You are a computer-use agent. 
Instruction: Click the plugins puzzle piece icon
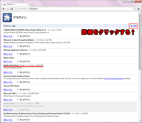tap(7, 18)
